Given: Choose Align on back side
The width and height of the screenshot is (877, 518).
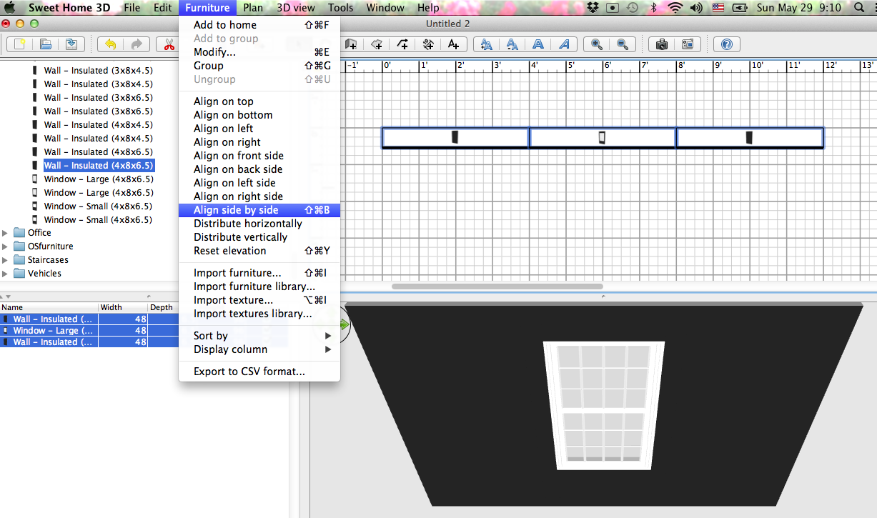Looking at the screenshot, I should pyautogui.click(x=259, y=169).
